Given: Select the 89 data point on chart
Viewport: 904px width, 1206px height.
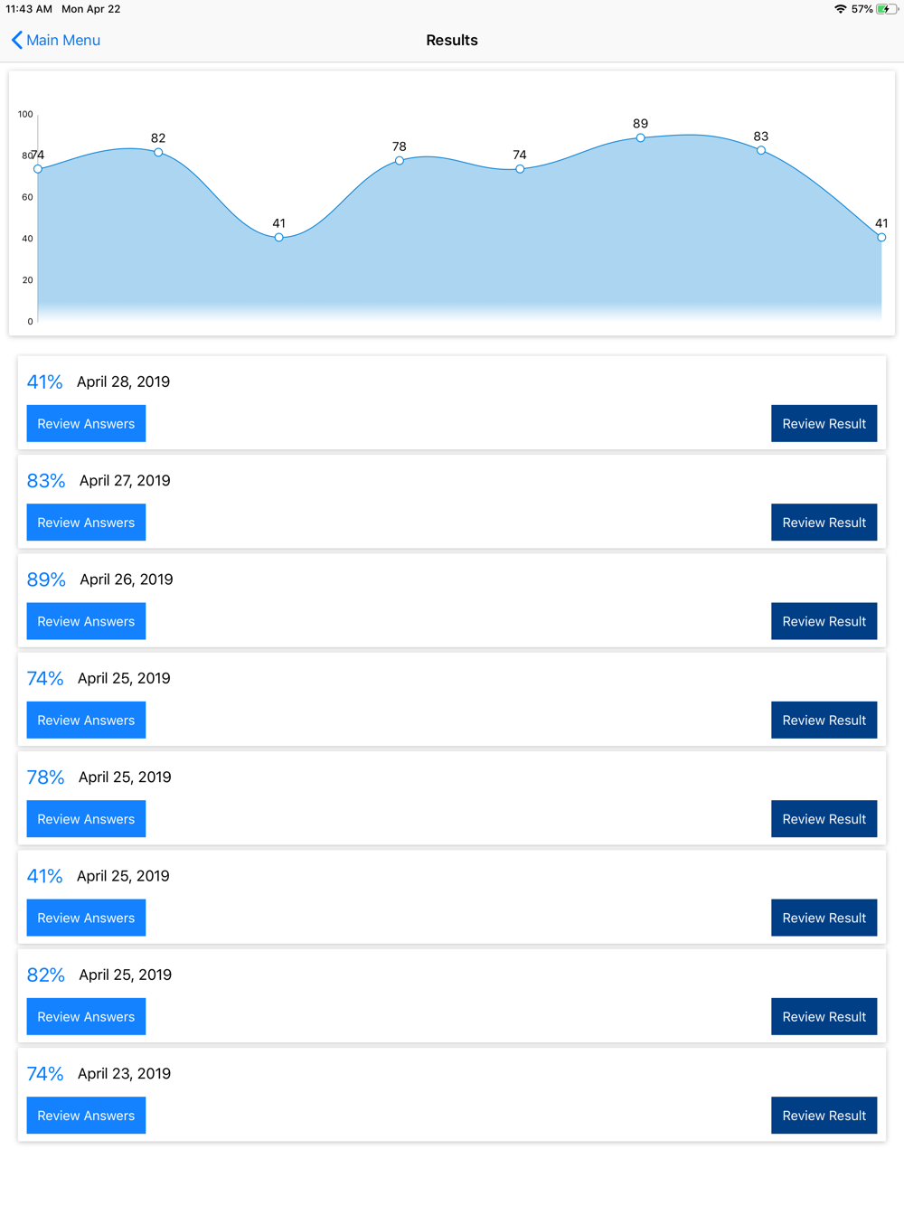Looking at the screenshot, I should coord(640,138).
